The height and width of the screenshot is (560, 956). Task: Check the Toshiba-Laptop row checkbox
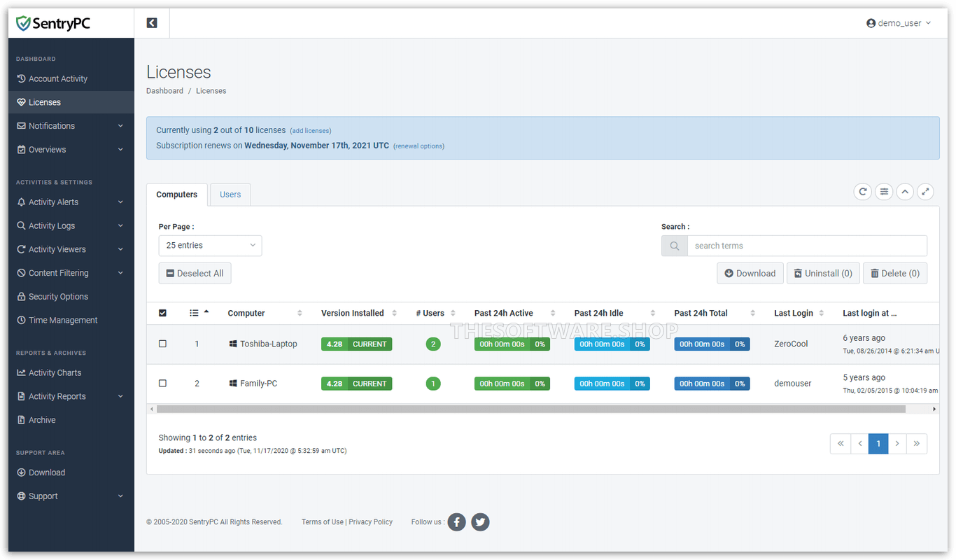[x=163, y=343]
